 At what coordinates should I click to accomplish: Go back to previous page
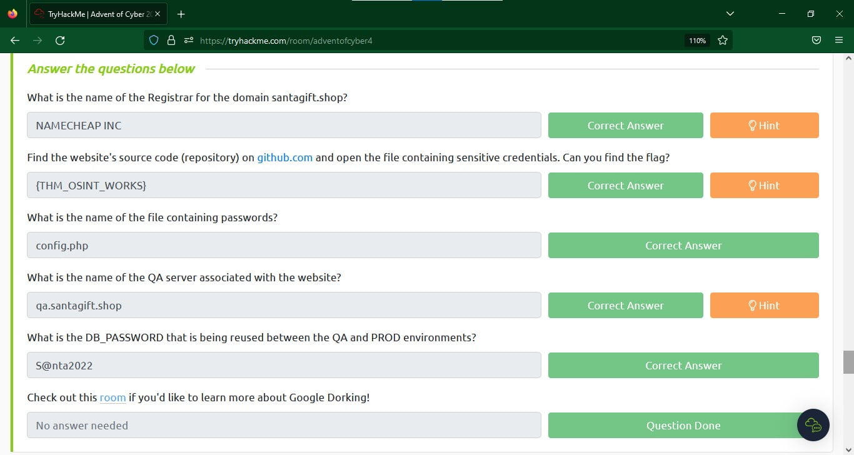[15, 40]
